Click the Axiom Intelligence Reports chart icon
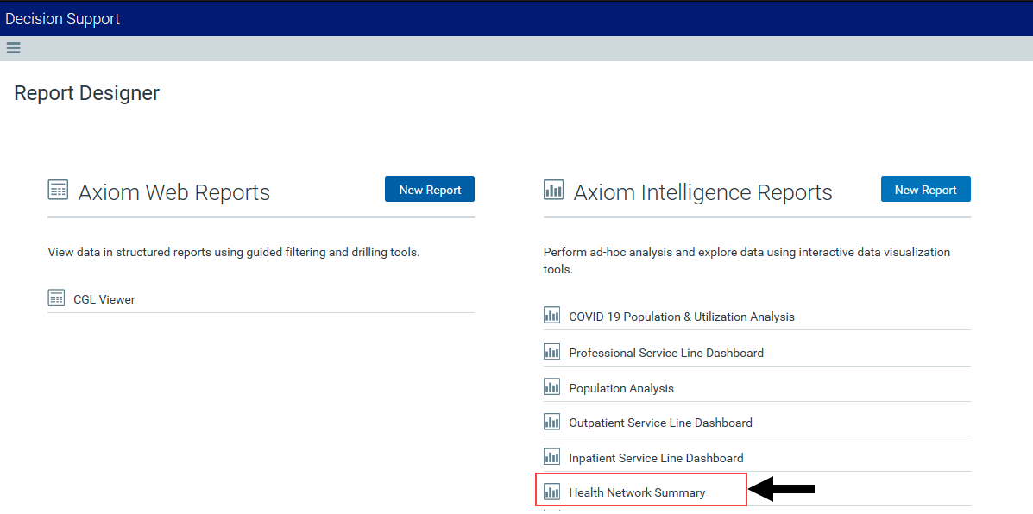The width and height of the screenshot is (1033, 514). (x=553, y=191)
